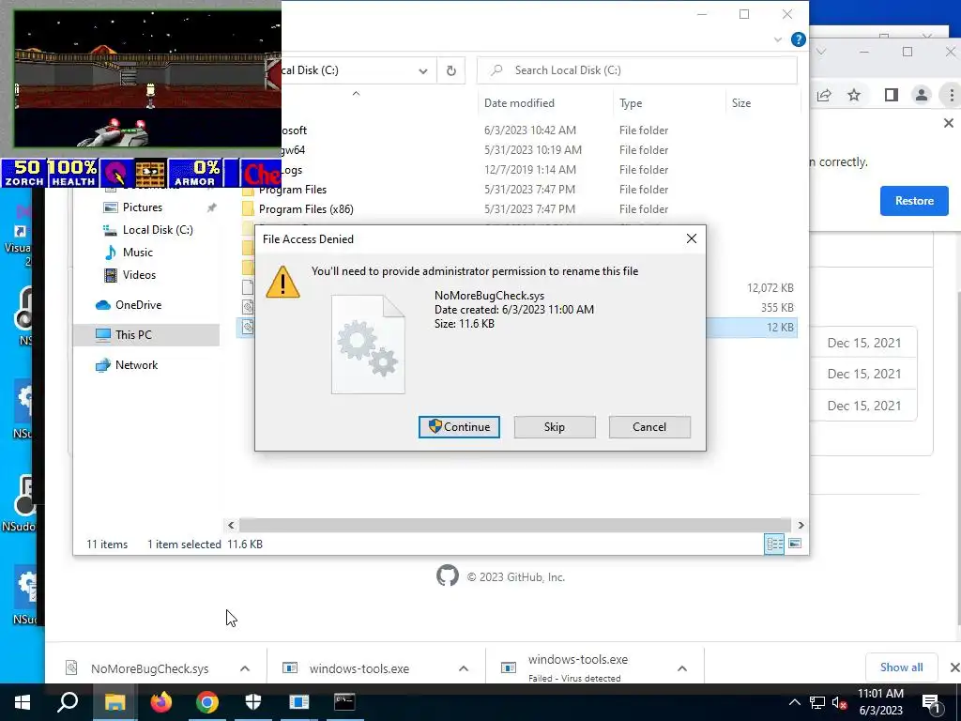Click the Chrome share page icon
This screenshot has width=961, height=721.
pyautogui.click(x=824, y=95)
